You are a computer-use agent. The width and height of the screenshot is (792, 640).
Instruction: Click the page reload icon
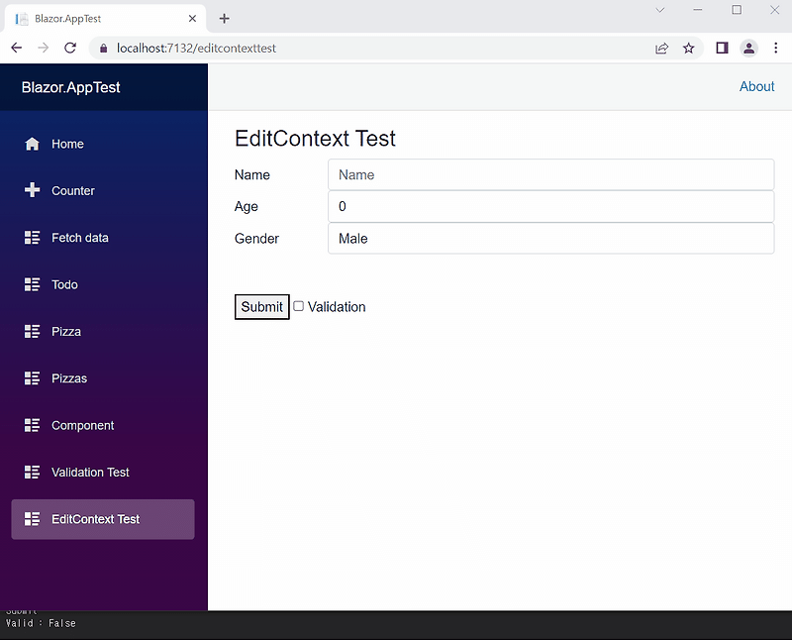pos(69,48)
